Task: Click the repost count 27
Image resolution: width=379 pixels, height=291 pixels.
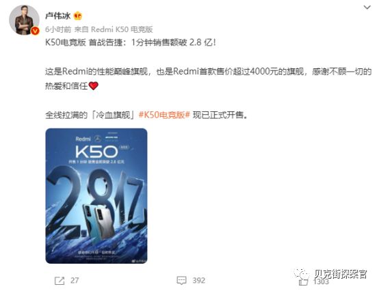Action: [75, 280]
